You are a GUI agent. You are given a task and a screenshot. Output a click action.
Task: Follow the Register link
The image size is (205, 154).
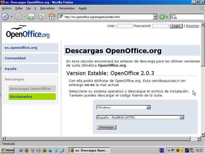pos(192,26)
